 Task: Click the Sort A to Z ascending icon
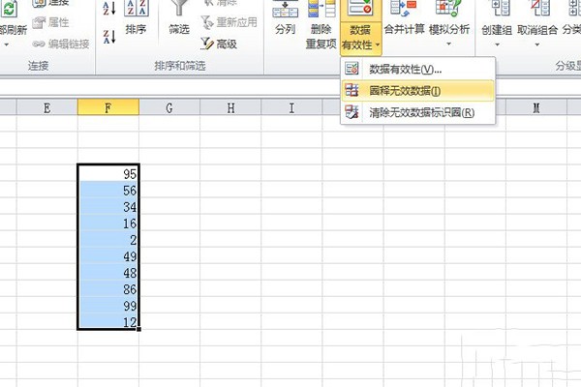[x=109, y=8]
